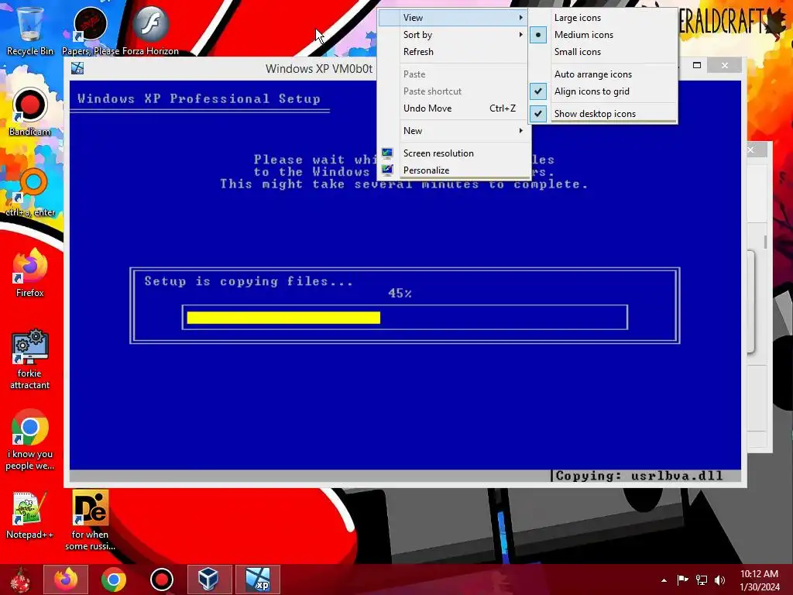Click the Paste shortcut menu entry
The image size is (793, 595).
454,91
